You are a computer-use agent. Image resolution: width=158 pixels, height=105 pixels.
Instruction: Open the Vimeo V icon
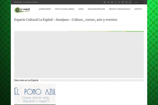click(x=119, y=2)
